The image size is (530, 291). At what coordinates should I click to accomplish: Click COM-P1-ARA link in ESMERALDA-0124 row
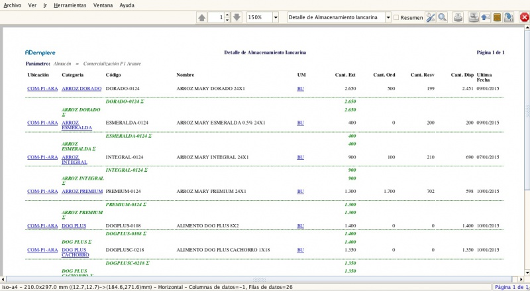[42, 123]
